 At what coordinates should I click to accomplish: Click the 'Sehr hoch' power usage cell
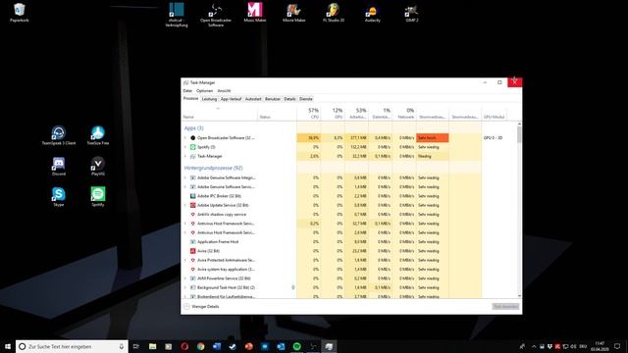coord(432,137)
